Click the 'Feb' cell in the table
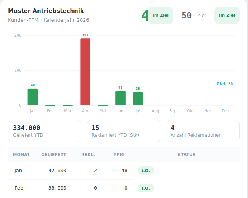 [19, 188]
